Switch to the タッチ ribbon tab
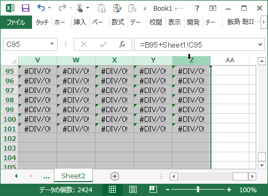Viewport: 268px width, 196px height. click(42, 22)
